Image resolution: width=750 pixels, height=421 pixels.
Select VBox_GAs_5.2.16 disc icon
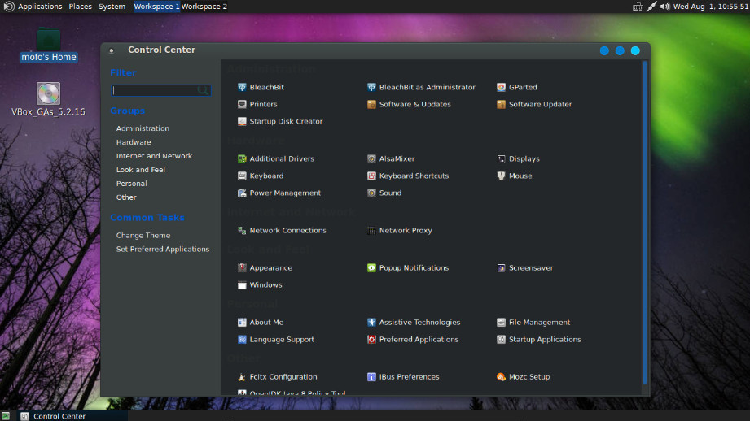(48, 99)
